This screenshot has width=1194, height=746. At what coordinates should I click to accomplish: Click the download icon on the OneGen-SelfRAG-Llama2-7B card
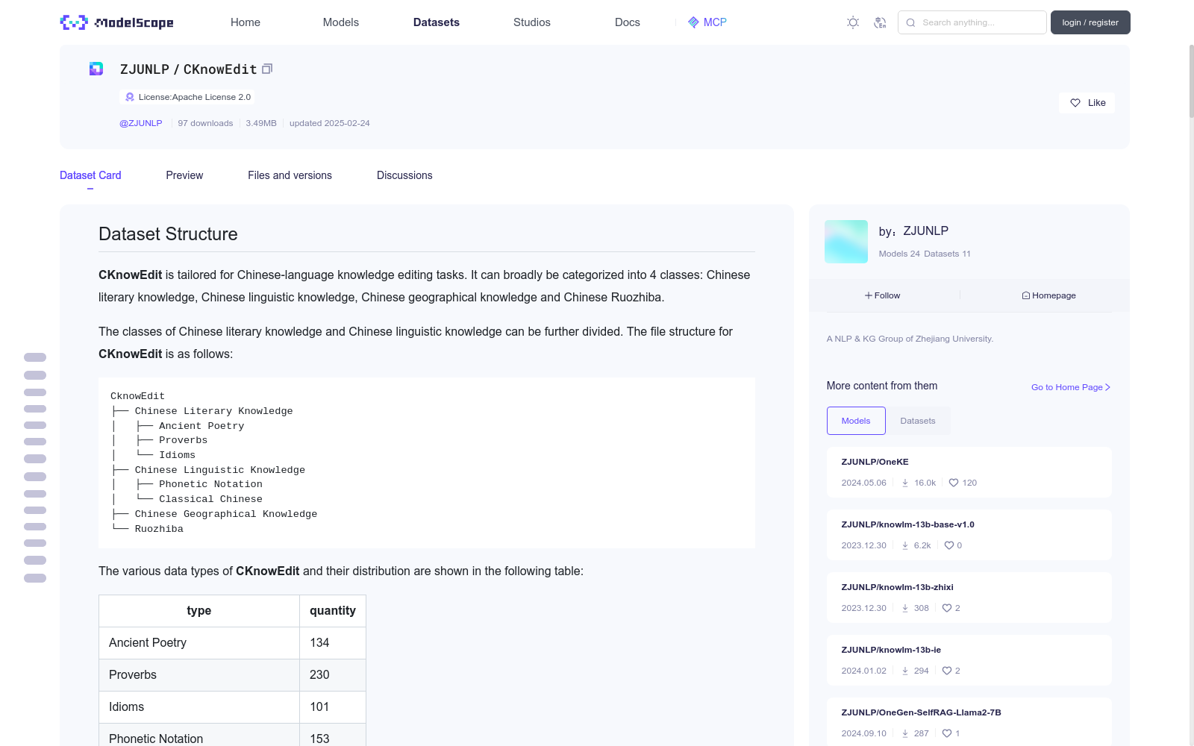[x=905, y=733]
